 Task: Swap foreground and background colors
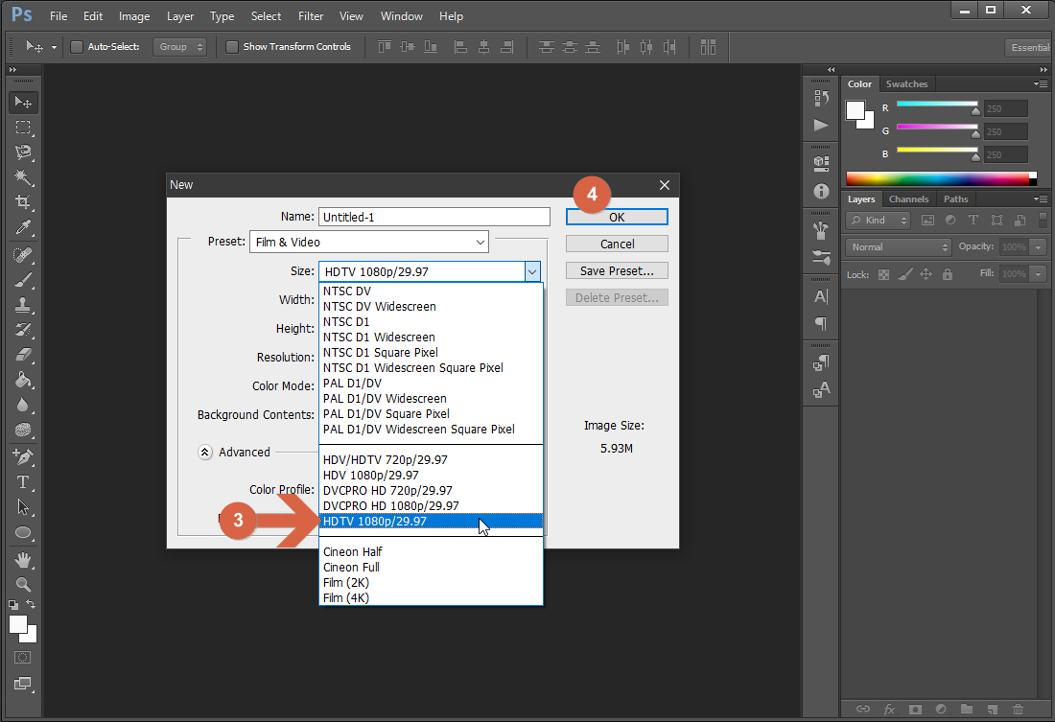click(31, 604)
